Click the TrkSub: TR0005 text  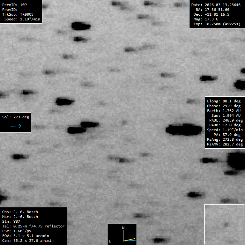(18, 15)
